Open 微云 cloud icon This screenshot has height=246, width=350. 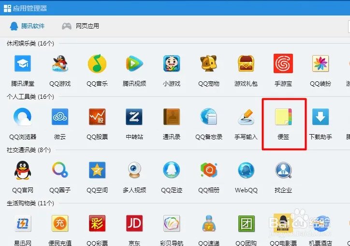coord(60,117)
